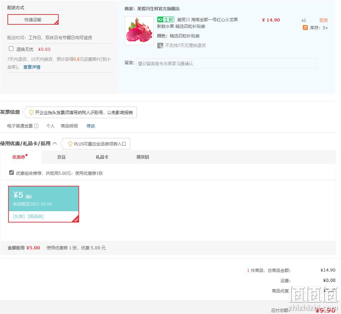This screenshot has width=341, height=314.
Task: Click 修改 to edit invoice info
Action: tap(91, 126)
